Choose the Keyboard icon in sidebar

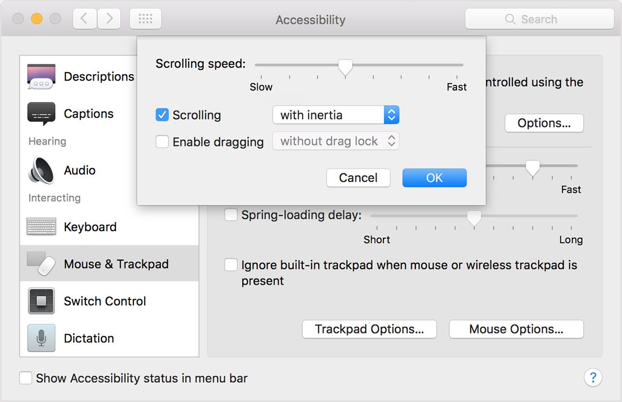pyautogui.click(x=41, y=227)
